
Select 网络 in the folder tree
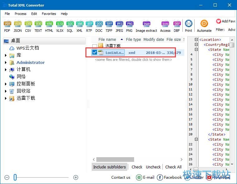click(21, 77)
